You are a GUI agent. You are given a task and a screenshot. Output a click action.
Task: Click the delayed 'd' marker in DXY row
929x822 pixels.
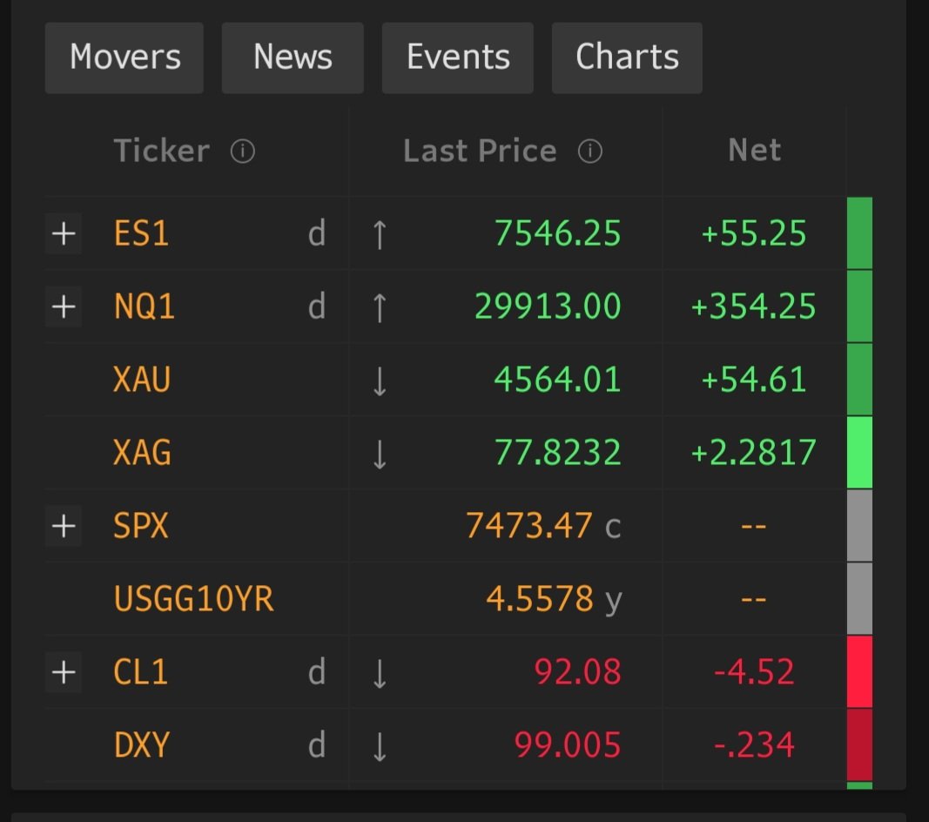[317, 745]
